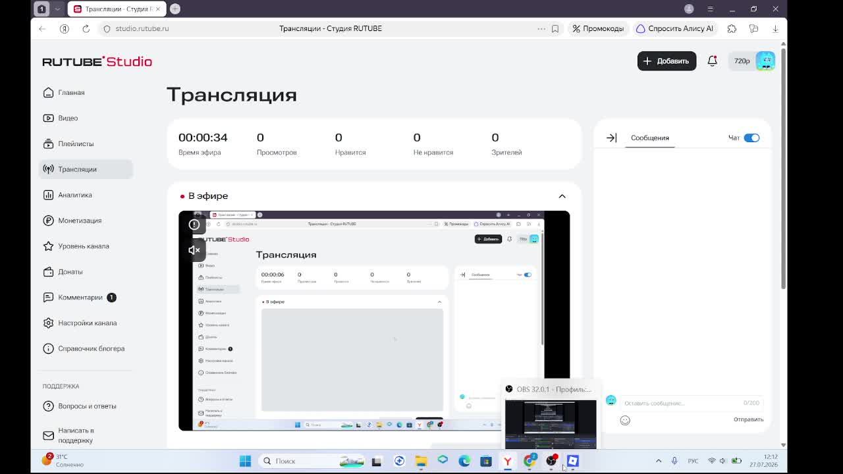Click the Комментарии speech icon
Image resolution: width=843 pixels, height=474 pixels.
(x=48, y=298)
